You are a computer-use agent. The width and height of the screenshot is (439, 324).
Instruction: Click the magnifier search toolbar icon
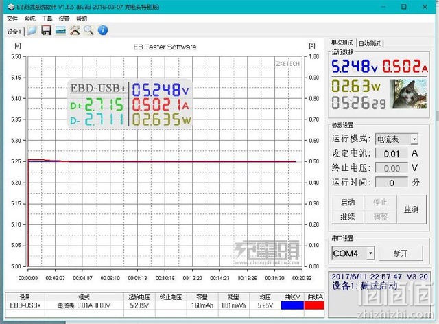pyautogui.click(x=88, y=30)
